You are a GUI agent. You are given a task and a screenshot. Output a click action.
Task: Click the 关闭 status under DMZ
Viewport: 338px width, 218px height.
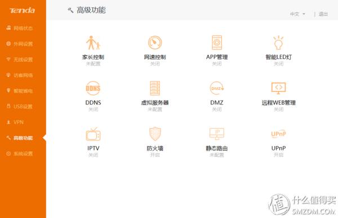click(217, 109)
